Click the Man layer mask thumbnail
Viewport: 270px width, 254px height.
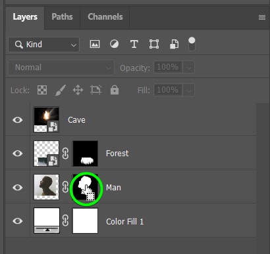85,187
